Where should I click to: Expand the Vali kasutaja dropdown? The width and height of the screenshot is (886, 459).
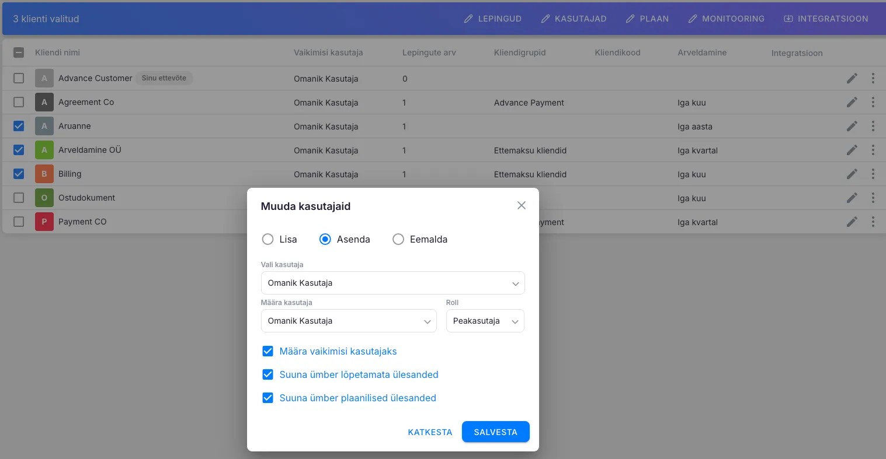[392, 283]
